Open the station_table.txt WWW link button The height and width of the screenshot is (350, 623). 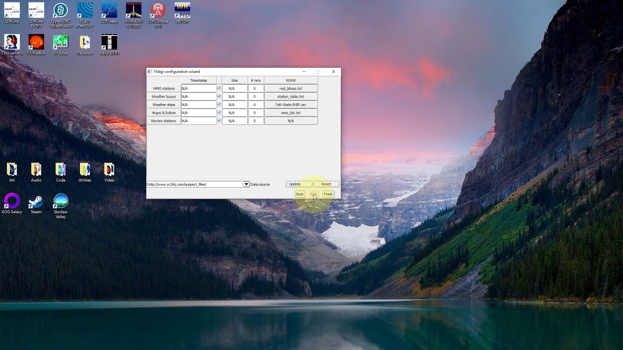(291, 96)
